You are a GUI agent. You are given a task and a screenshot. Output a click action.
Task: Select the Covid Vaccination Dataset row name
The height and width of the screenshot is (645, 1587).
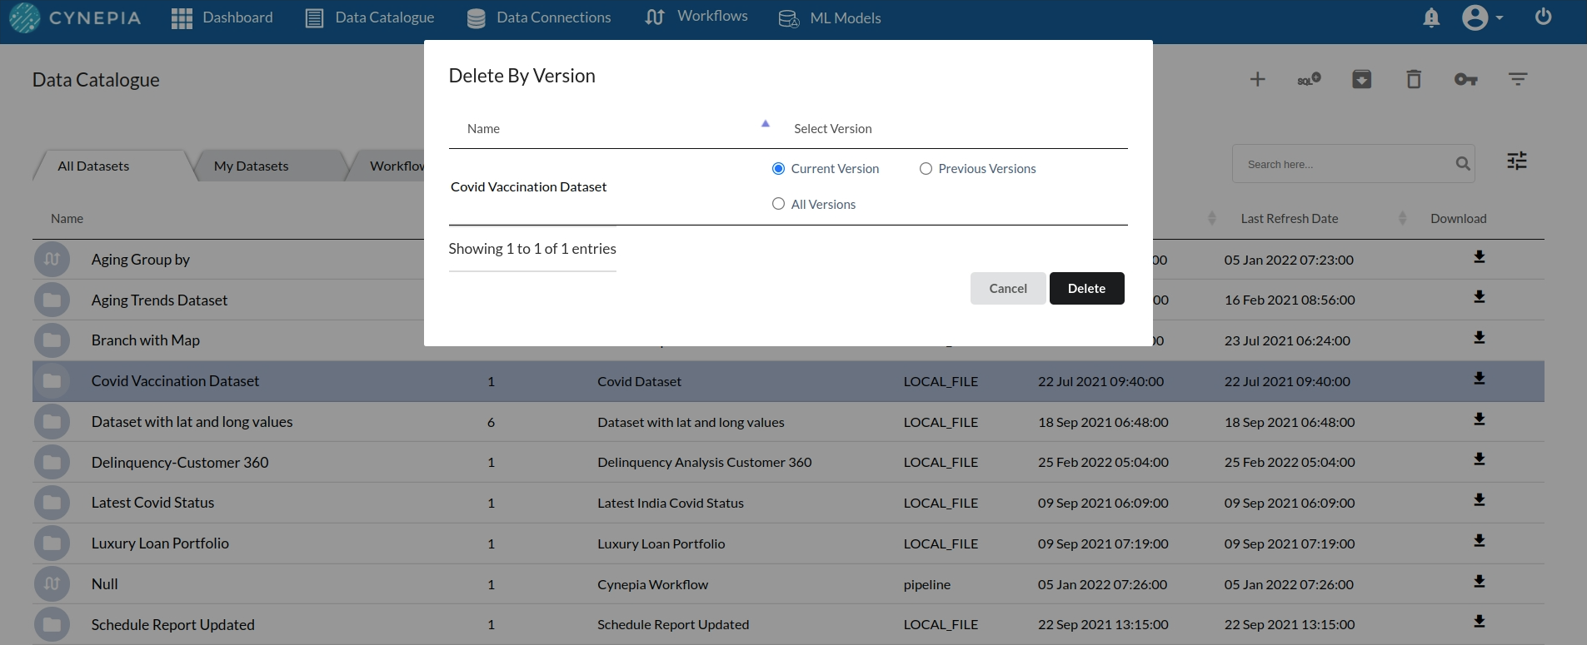pos(175,380)
